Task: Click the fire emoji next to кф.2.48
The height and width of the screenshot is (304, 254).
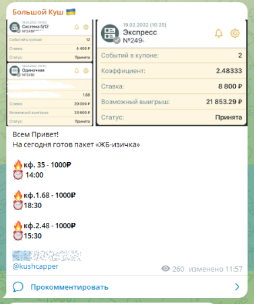Action: coord(18,226)
